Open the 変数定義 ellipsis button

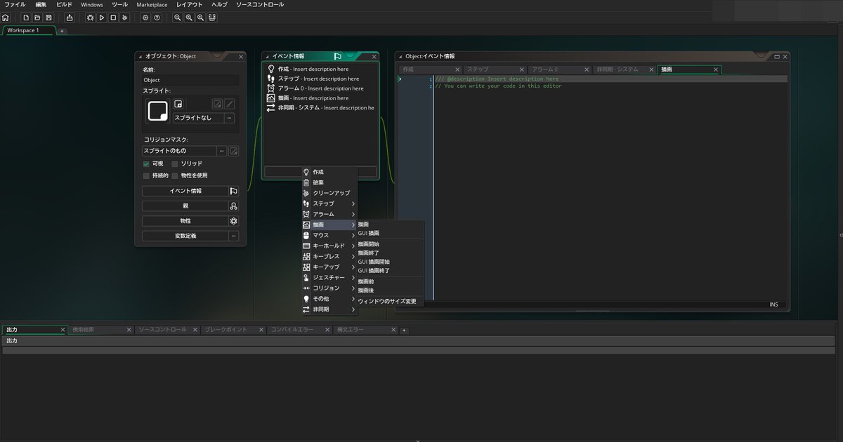pos(234,236)
